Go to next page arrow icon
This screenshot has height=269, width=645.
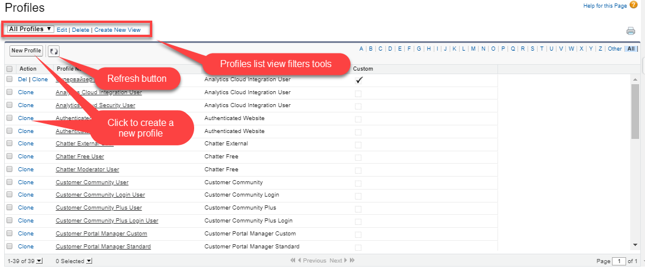pos(345,260)
